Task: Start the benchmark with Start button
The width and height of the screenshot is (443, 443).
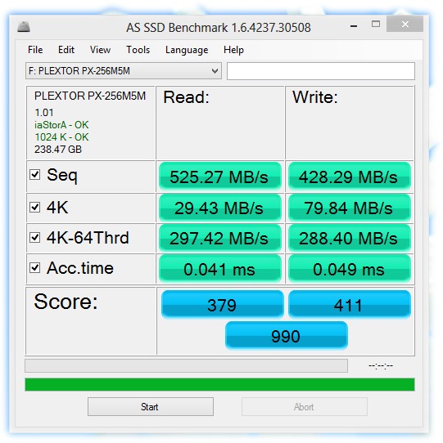Action: pos(151,406)
